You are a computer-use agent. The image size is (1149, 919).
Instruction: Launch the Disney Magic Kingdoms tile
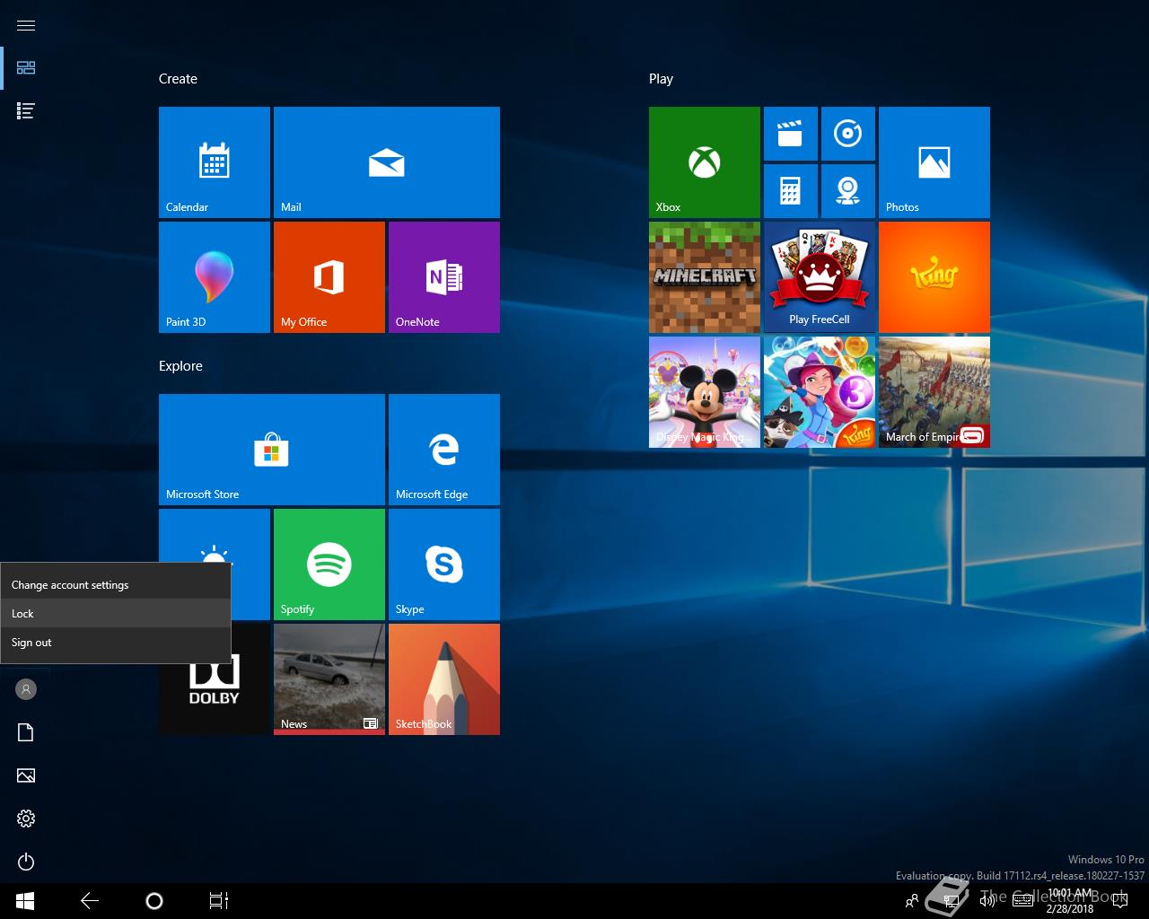click(705, 392)
